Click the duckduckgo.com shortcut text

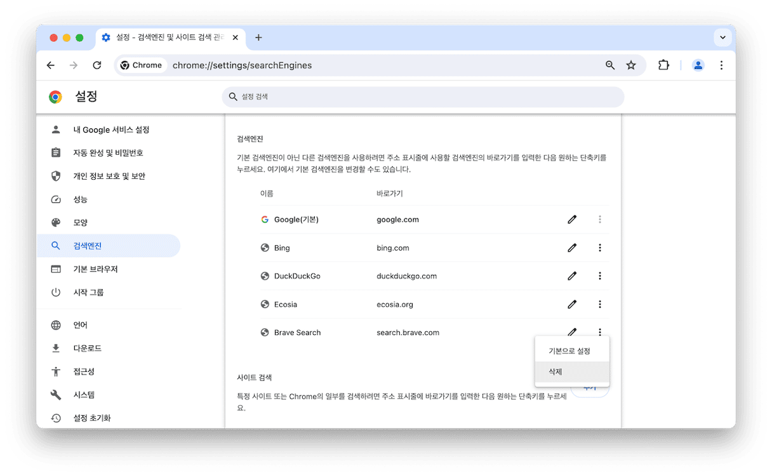(407, 276)
